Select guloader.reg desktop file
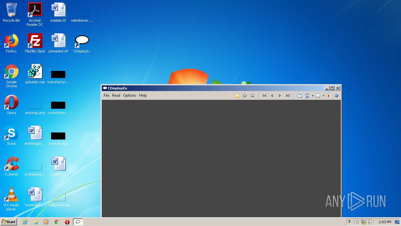This screenshot has height=226, width=401. pyautogui.click(x=35, y=74)
